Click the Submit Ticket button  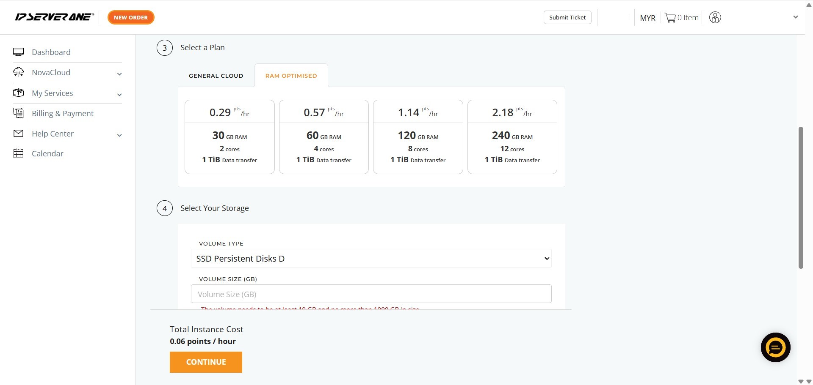point(567,18)
